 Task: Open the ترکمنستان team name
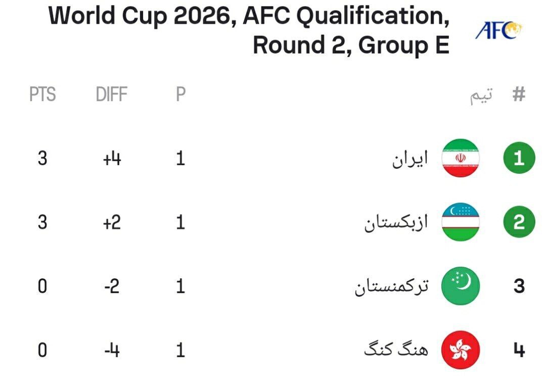click(391, 287)
